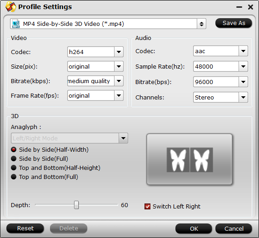Expand the audio Channels Stereo dropdown
Screen dimensions: 259x238
[x=243, y=97]
